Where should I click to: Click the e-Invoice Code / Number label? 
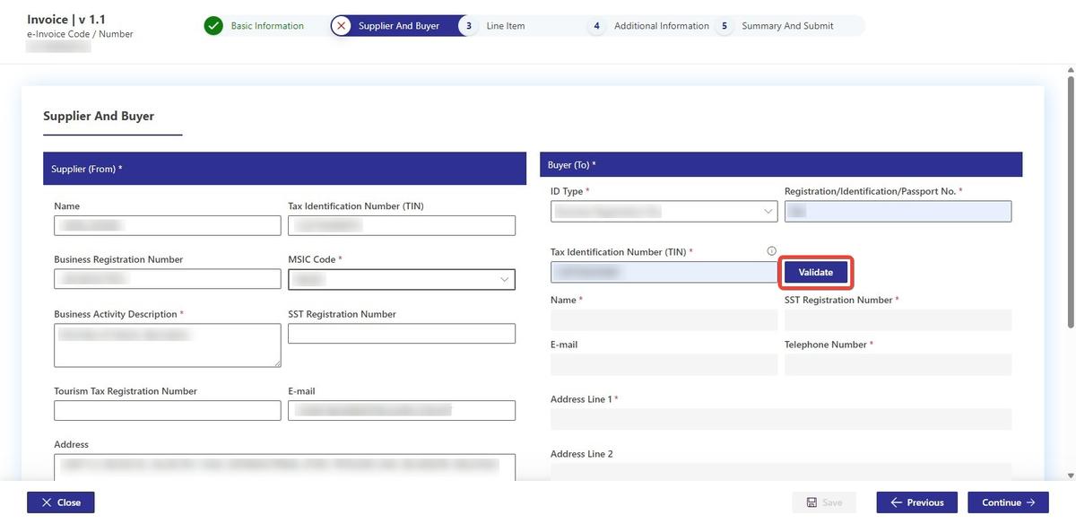pyautogui.click(x=80, y=34)
